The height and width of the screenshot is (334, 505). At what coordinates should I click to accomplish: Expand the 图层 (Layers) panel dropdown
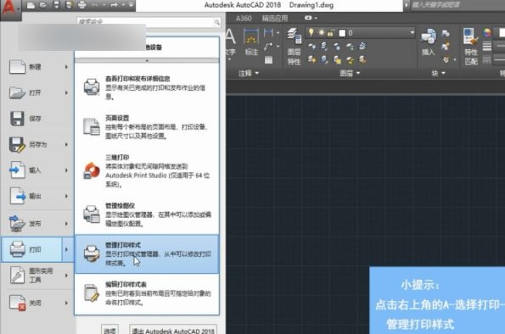click(350, 73)
